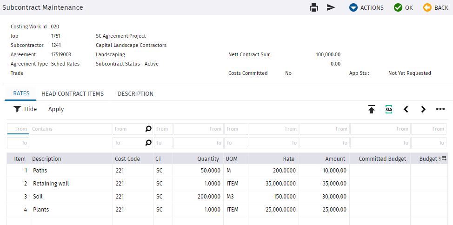Click the Committed Budget From filter field
The width and height of the screenshot is (453, 225).
click(x=380, y=129)
